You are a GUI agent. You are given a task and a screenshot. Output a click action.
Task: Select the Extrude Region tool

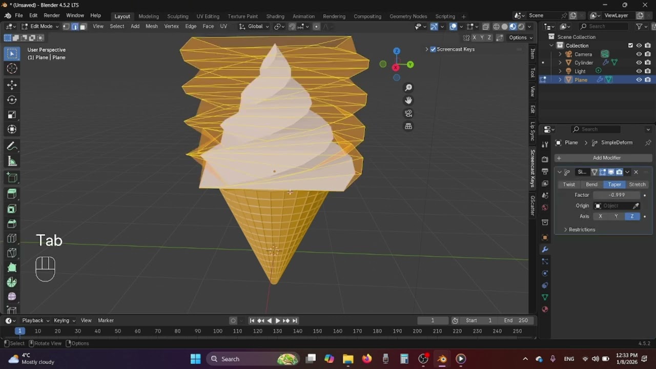[x=12, y=194]
